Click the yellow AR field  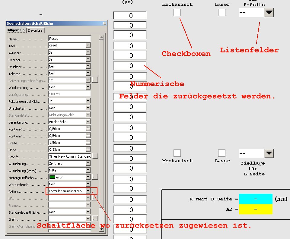256,209
